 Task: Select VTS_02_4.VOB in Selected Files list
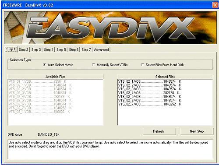click(x=149, y=93)
